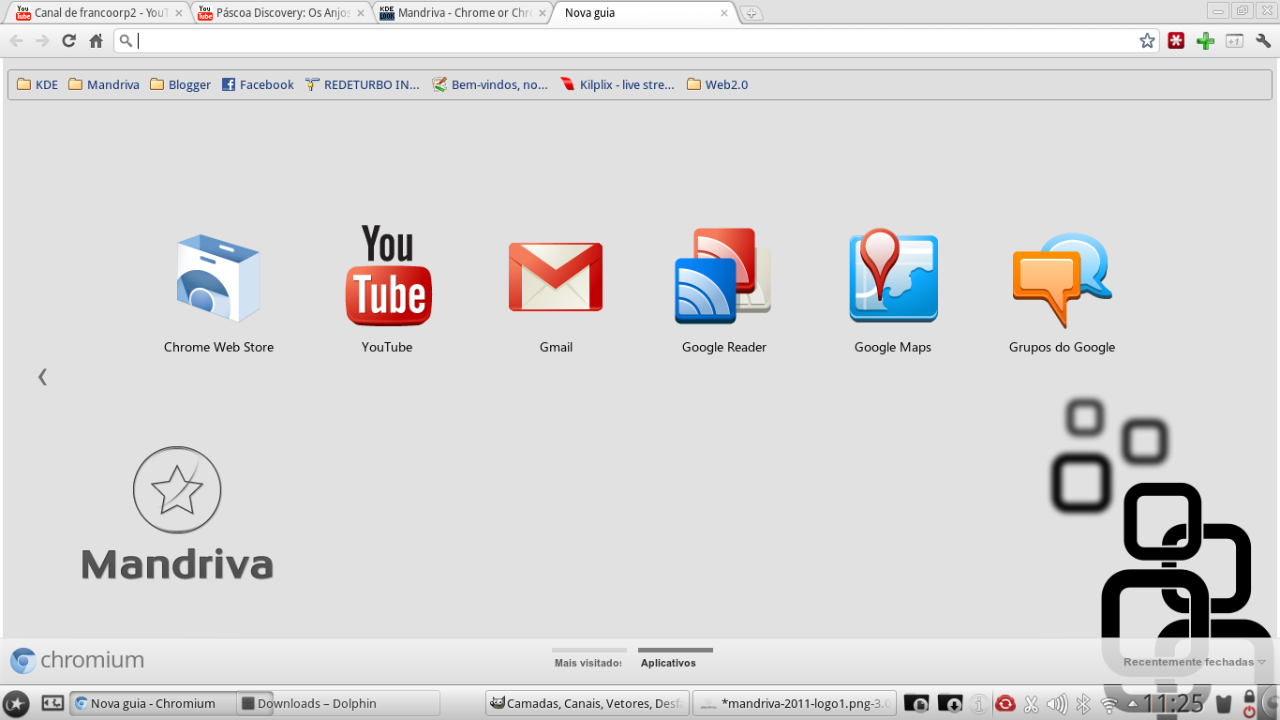Bookmark this page with the star
Image resolution: width=1280 pixels, height=720 pixels.
click(1147, 40)
